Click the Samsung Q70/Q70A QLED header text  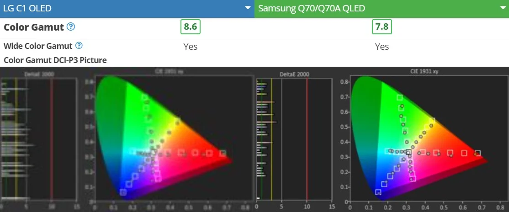click(x=312, y=8)
